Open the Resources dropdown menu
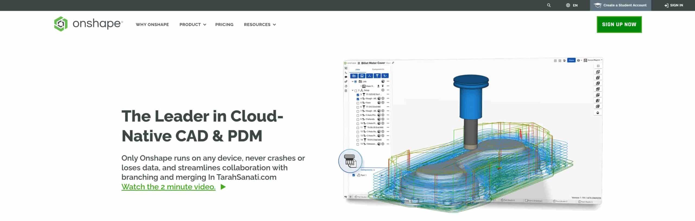 (x=260, y=25)
